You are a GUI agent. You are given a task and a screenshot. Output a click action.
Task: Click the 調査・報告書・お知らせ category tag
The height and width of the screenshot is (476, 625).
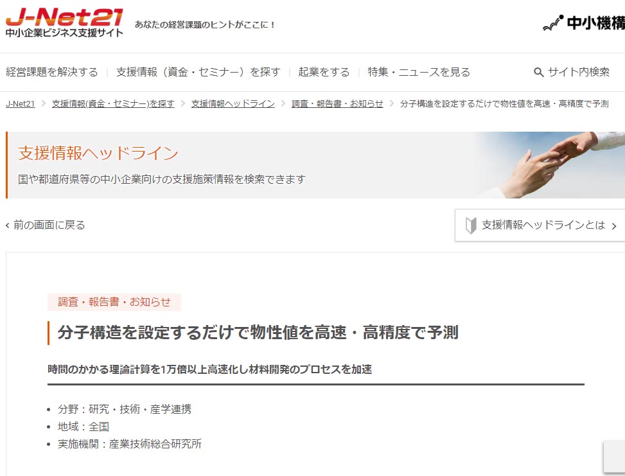[x=114, y=302]
